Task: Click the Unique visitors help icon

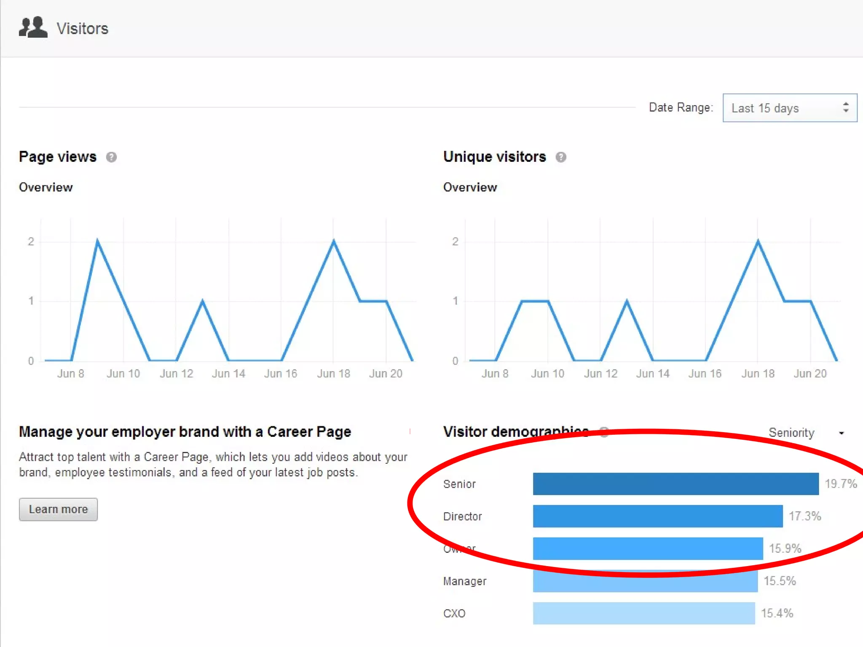Action: [560, 157]
